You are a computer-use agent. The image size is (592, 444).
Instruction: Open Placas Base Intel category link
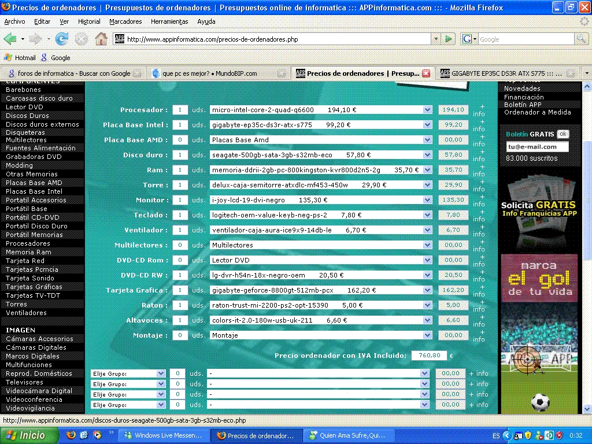coord(34,191)
